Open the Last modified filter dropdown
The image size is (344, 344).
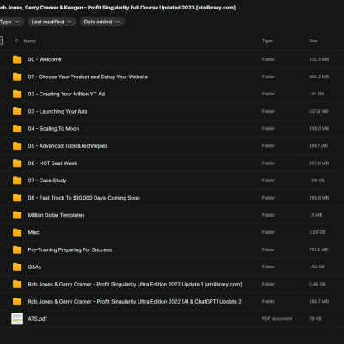(x=52, y=21)
